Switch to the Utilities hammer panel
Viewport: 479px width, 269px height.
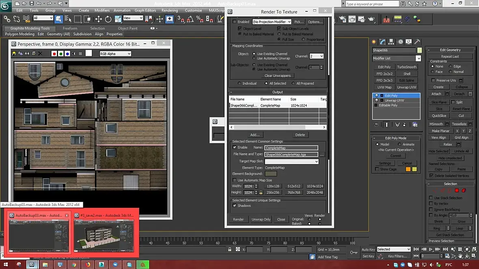pos(417,42)
